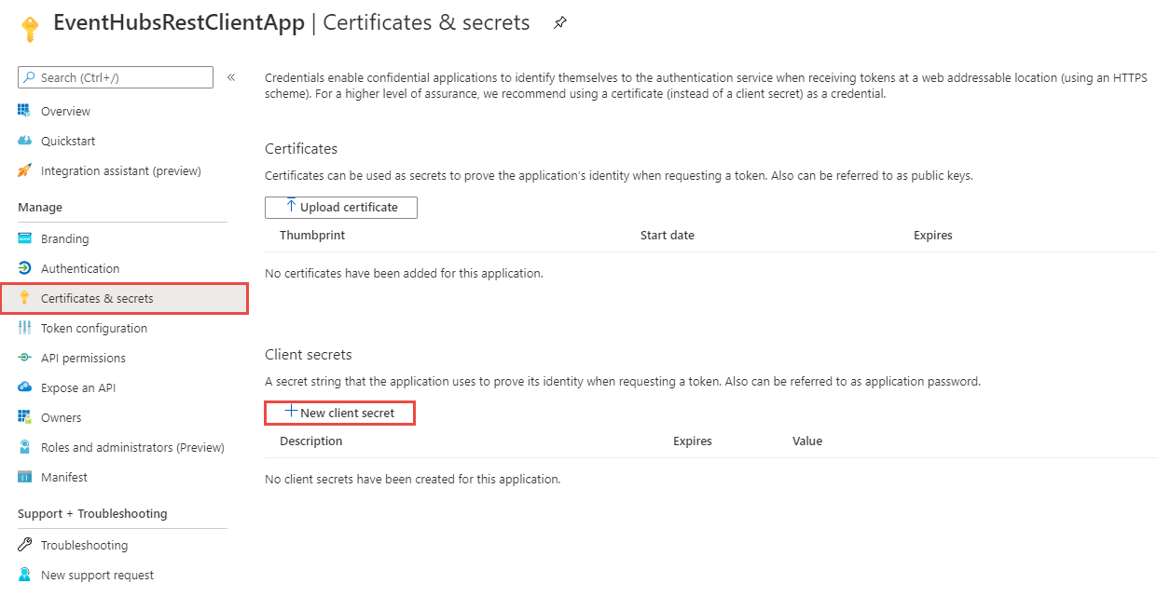Click the Branding icon in Manage section
The image size is (1157, 597).
24,238
